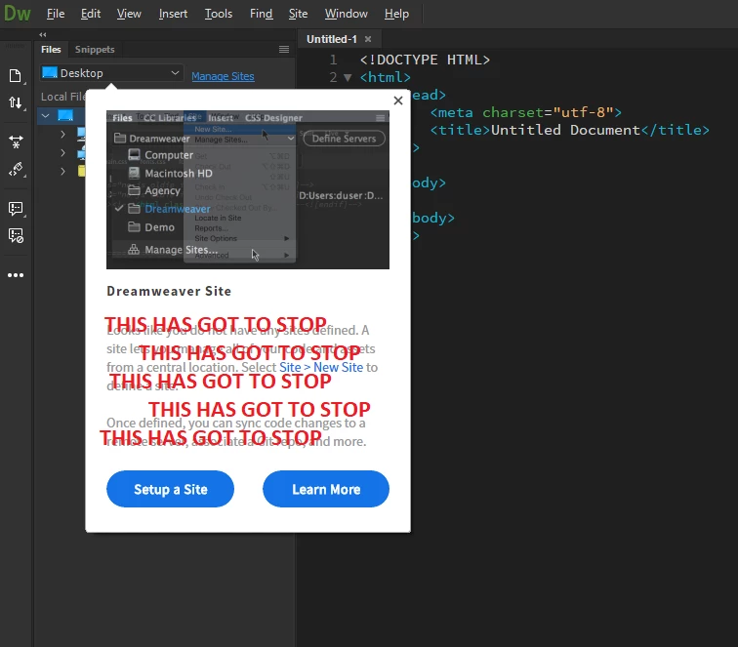This screenshot has height=647, width=738.
Task: Expand the third yellow folder tree item
Action: [62, 172]
